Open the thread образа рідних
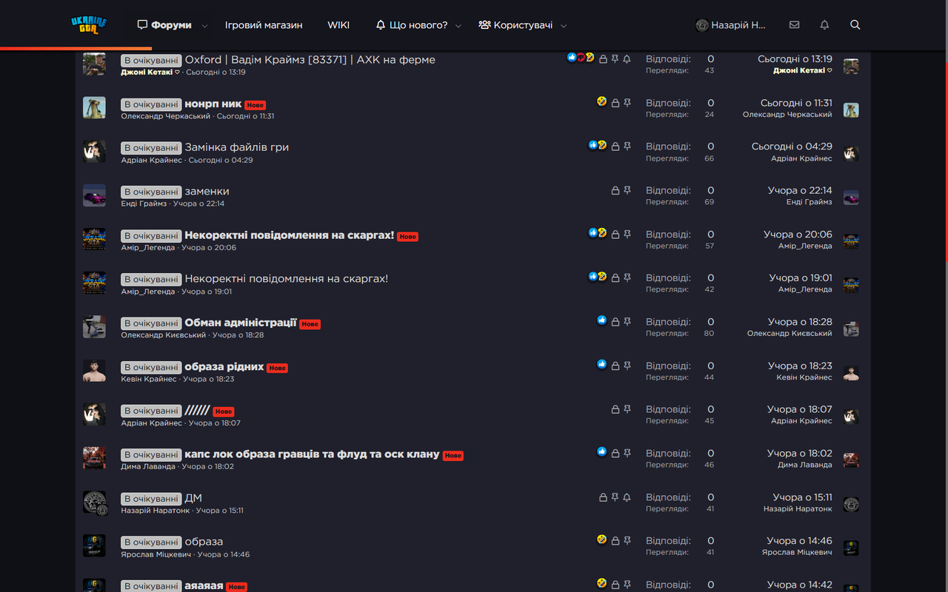This screenshot has width=948, height=592. (x=224, y=366)
